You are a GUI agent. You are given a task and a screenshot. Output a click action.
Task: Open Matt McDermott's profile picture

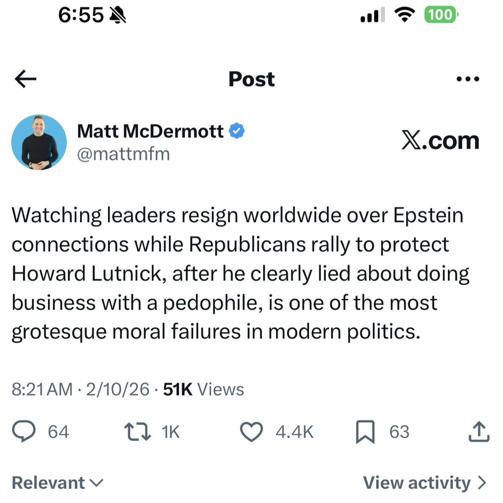coord(39,142)
